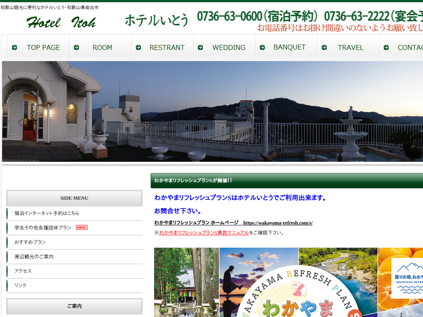The height and width of the screenshot is (317, 423).
Task: Click the arrow icon beside RESTRANT
Action: point(138,47)
